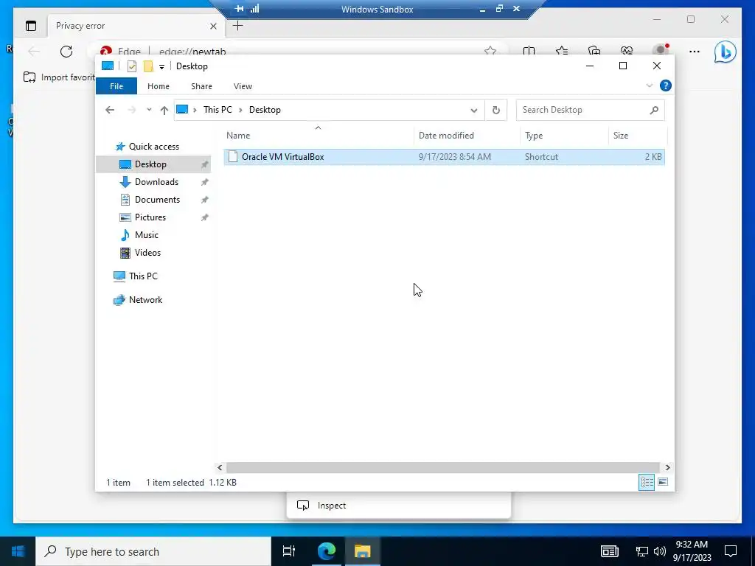The height and width of the screenshot is (566, 755).
Task: Switch to the Home ribbon tab
Action: 159,86
